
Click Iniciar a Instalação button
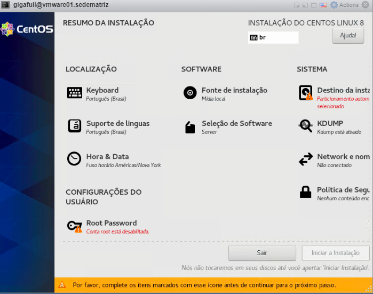336,253
